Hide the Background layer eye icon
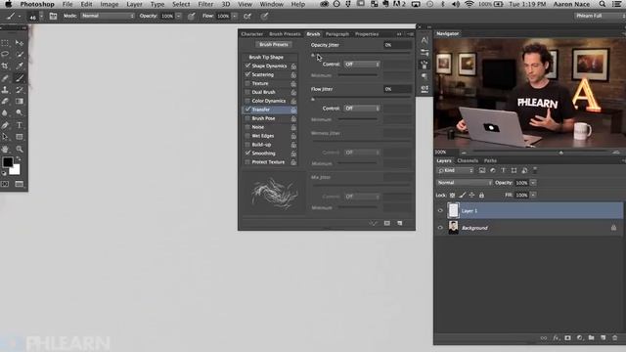The image size is (626, 352). 440,228
